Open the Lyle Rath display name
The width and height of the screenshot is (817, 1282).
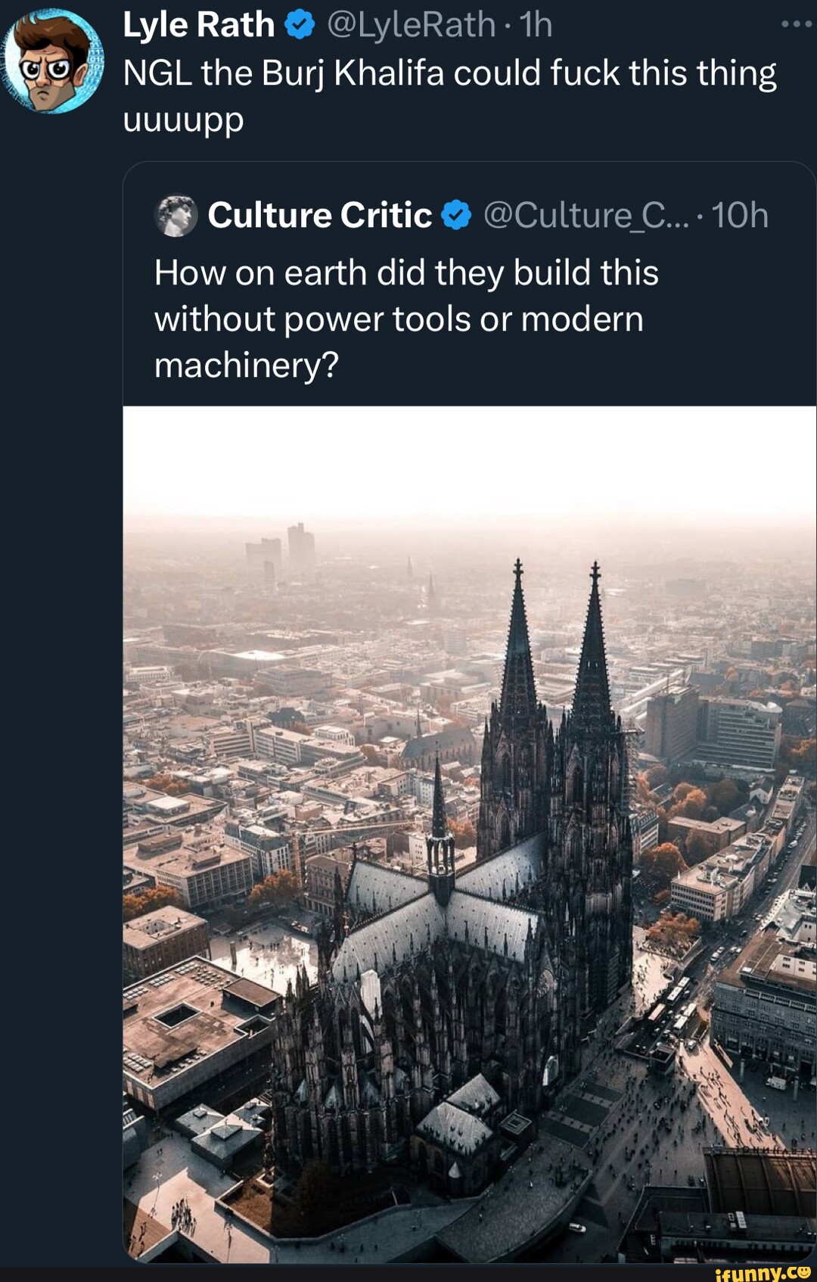(x=198, y=25)
